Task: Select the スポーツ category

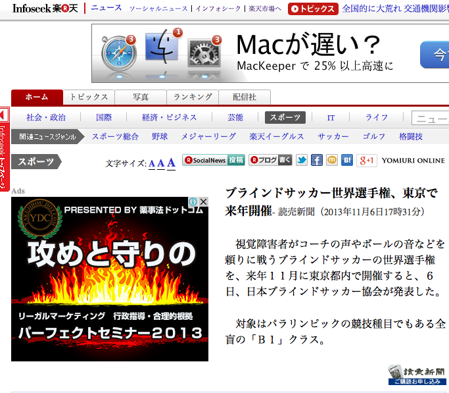Action: (x=285, y=118)
